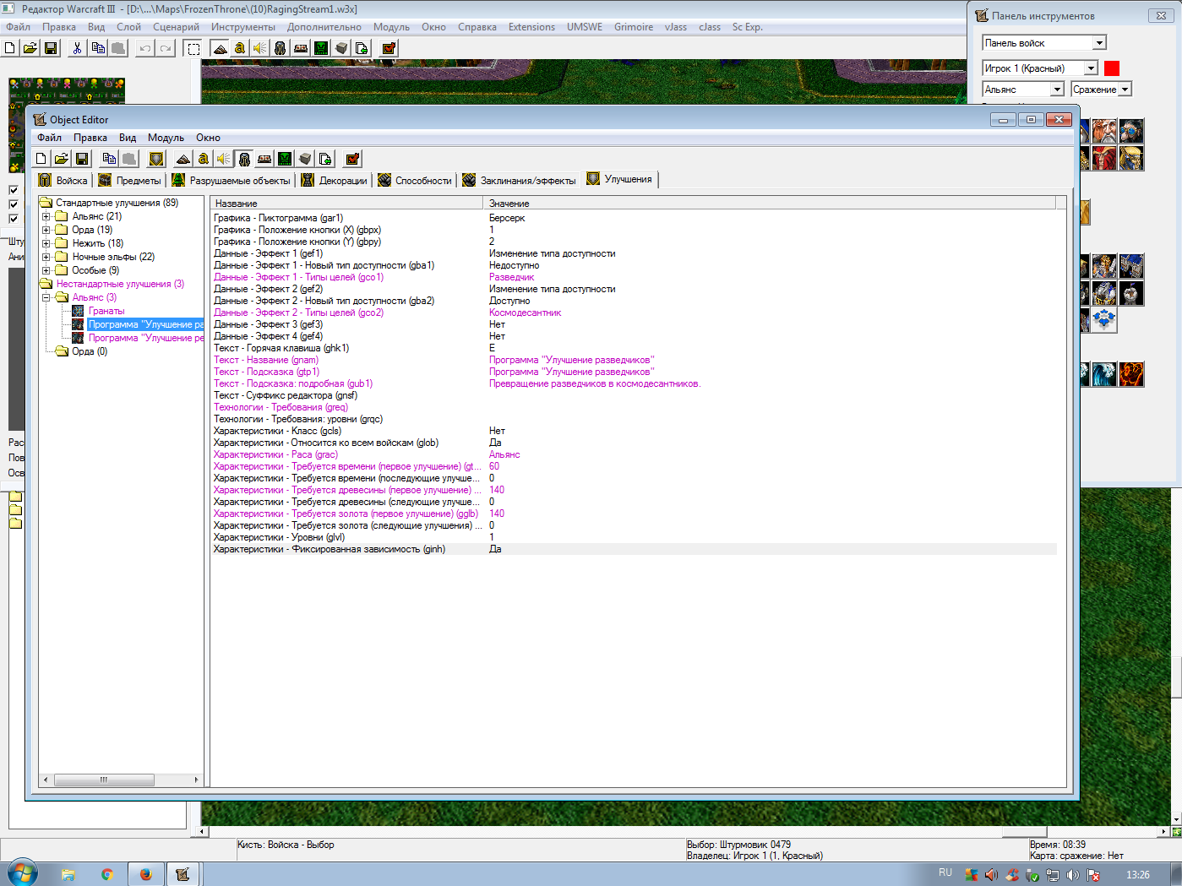Open Sound Editor speaker icon in Object Editor toolbar
The height and width of the screenshot is (886, 1182).
click(x=224, y=159)
